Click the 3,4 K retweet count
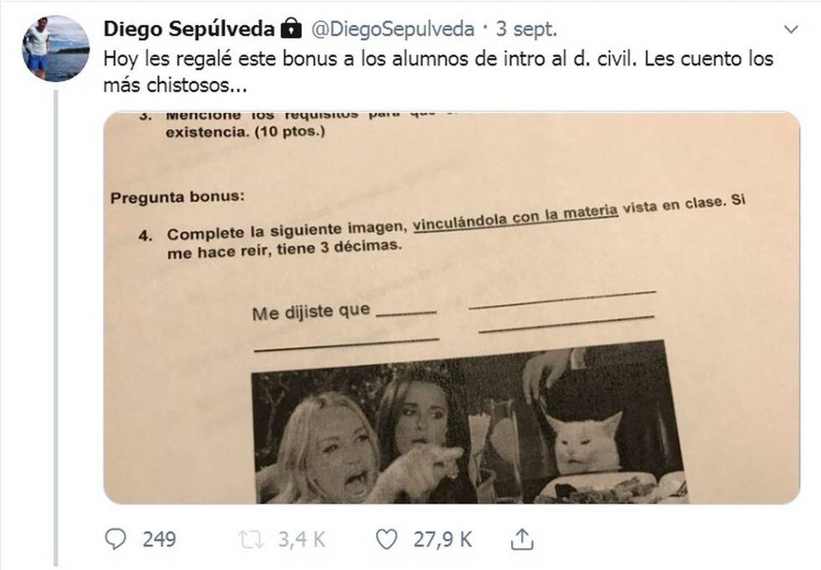This screenshot has width=821, height=570. (301, 539)
